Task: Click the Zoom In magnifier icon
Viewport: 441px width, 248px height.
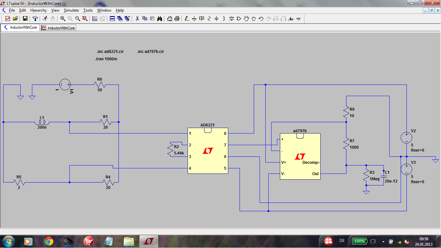Action: [x=63, y=19]
